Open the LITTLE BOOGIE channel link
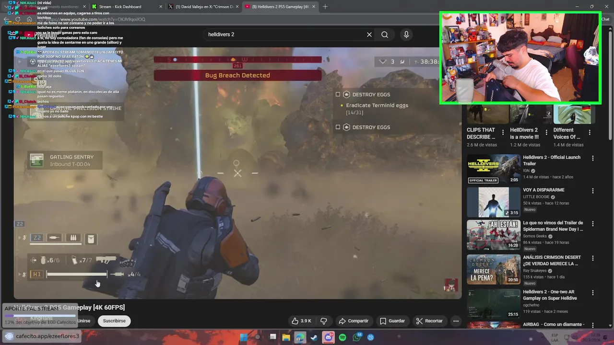Screen dimensions: 614x345 [x=536, y=197]
